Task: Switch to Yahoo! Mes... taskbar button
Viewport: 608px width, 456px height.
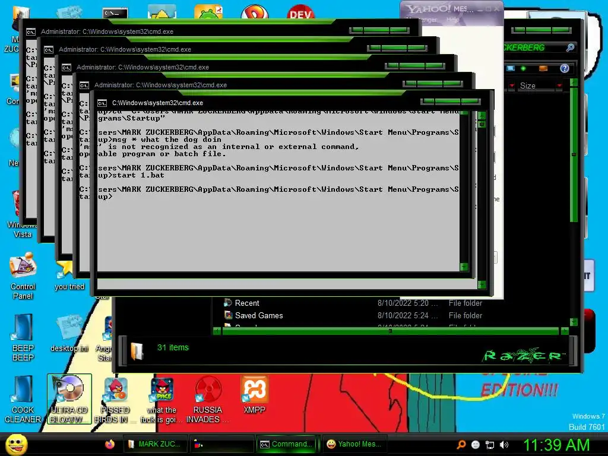Action: tap(354, 444)
